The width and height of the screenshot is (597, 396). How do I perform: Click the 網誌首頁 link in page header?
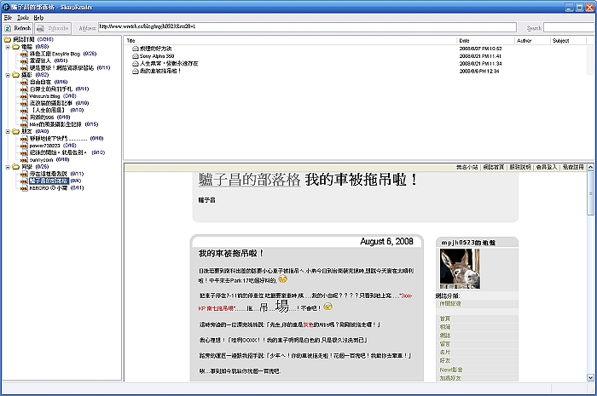pyautogui.click(x=494, y=167)
